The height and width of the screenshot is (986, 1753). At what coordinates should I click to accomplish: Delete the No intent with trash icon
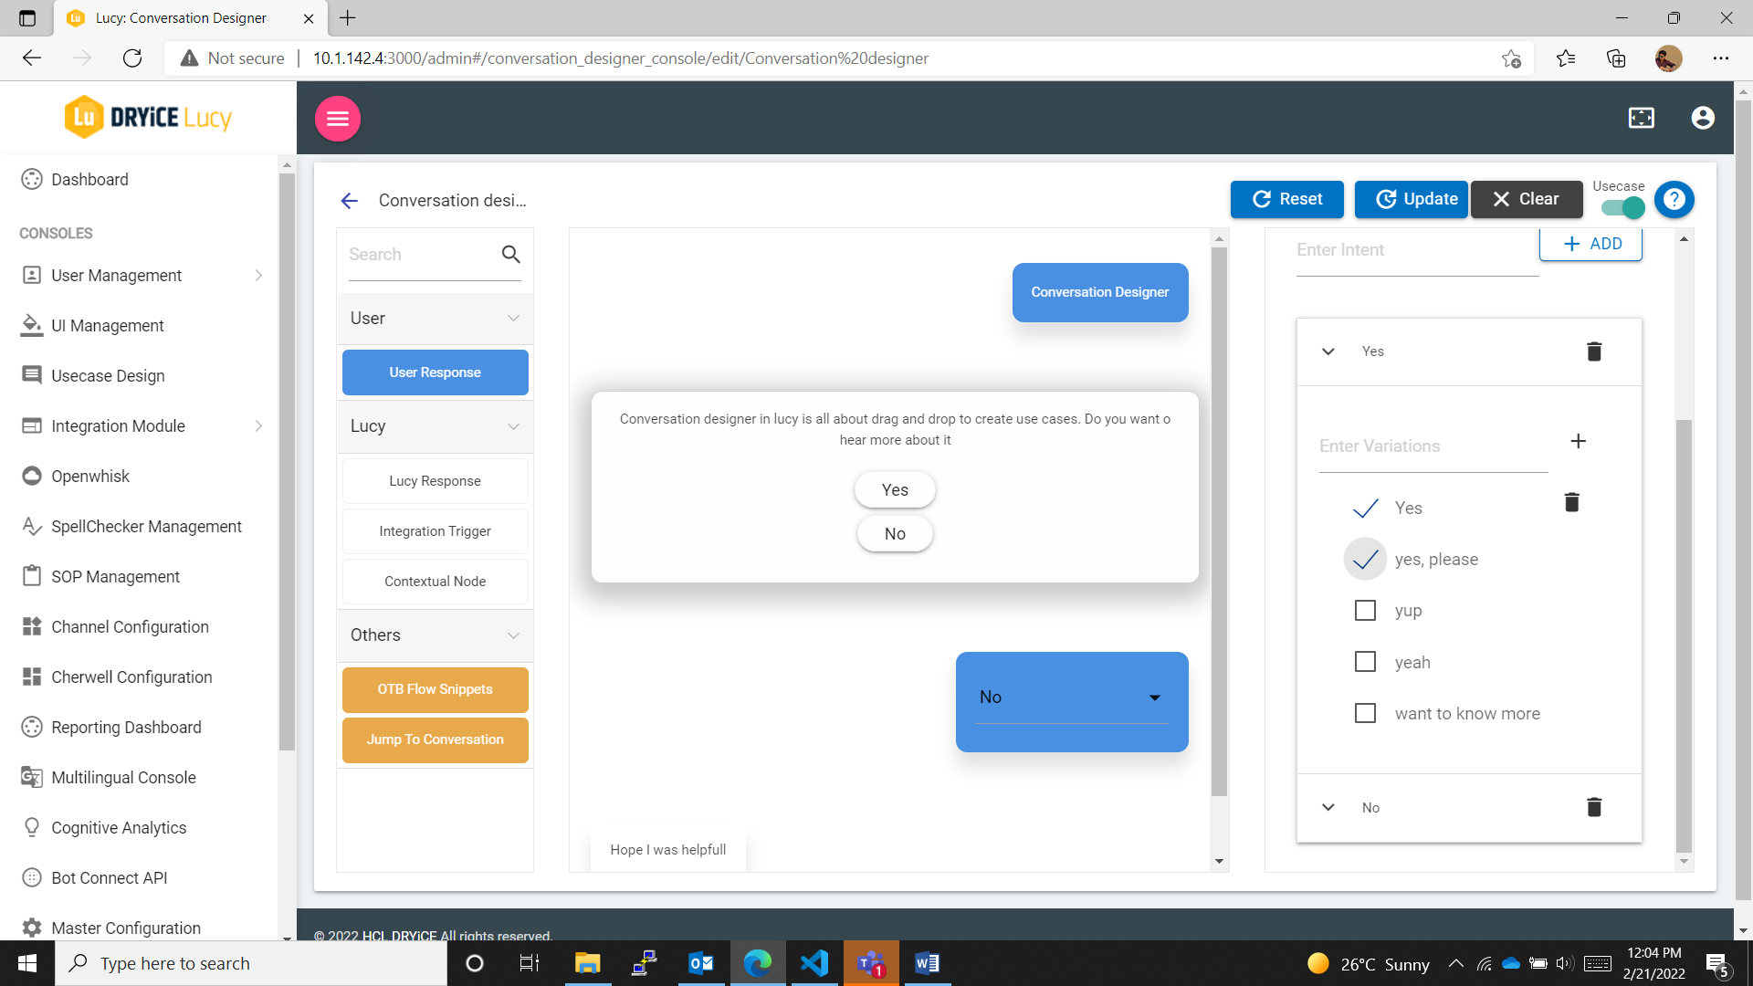pyautogui.click(x=1594, y=807)
